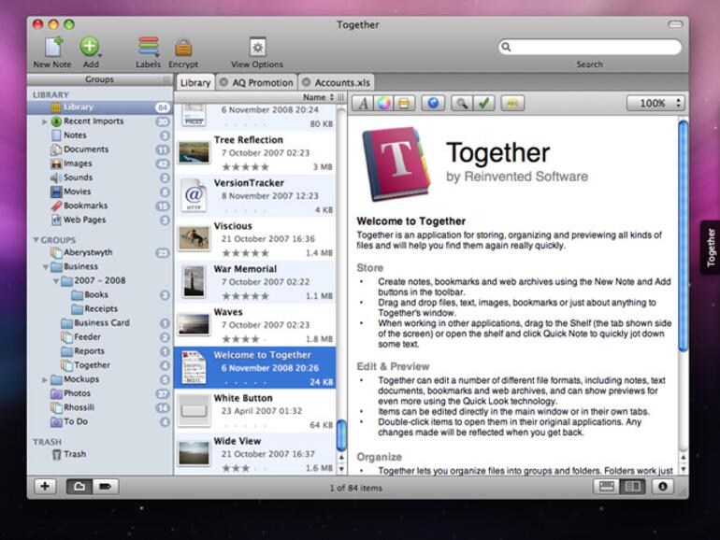Click the item list scrollbar thumb
720x540 pixels.
(341, 435)
